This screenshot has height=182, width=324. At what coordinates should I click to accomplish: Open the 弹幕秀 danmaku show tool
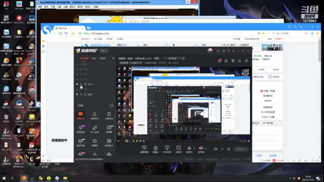coord(95,142)
